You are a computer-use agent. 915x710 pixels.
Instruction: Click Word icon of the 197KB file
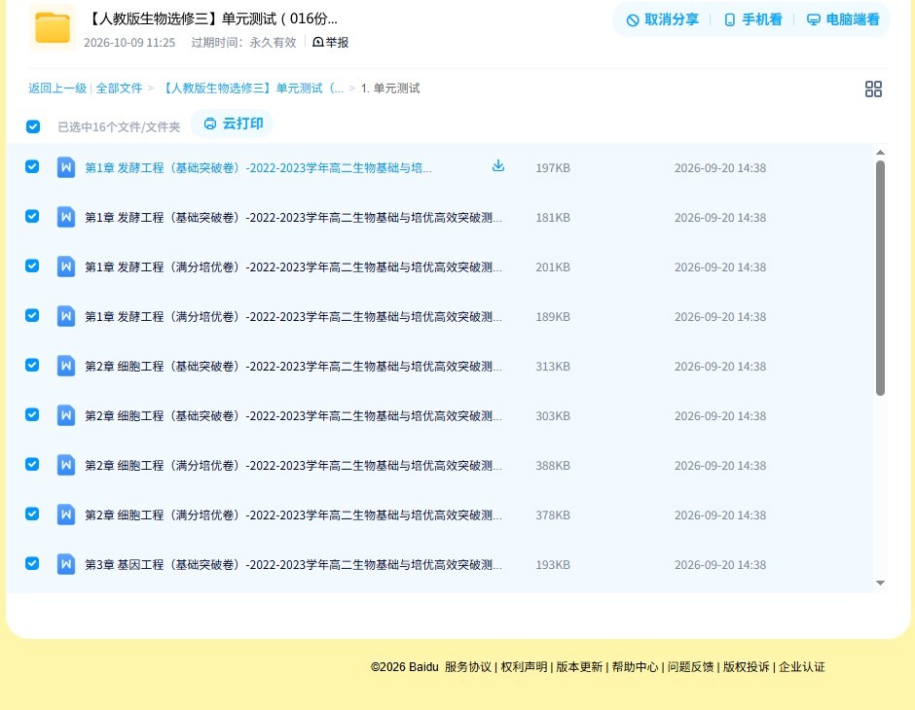[66, 168]
